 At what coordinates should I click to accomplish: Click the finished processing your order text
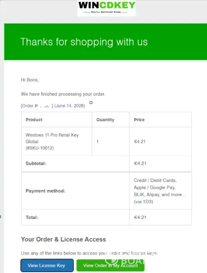pyautogui.click(x=63, y=94)
